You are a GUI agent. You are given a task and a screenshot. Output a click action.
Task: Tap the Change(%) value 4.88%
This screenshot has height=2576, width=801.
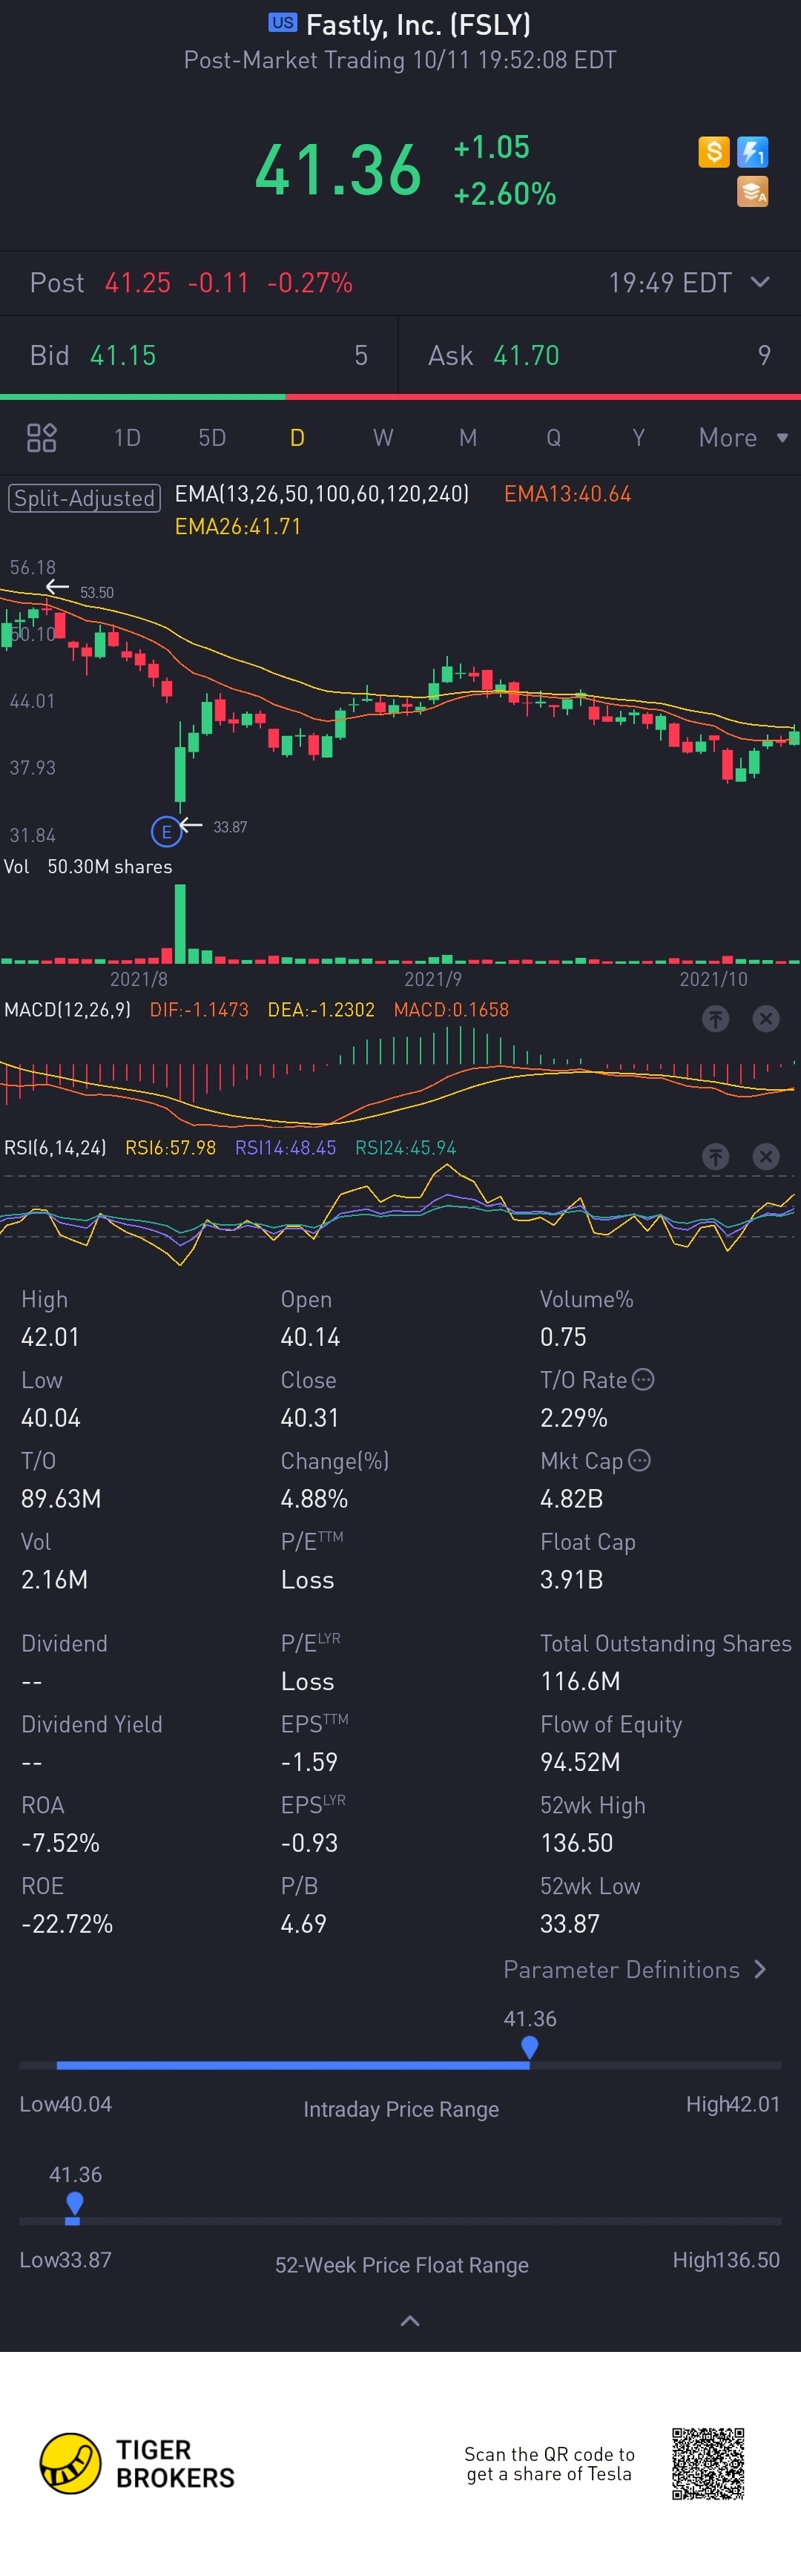tap(314, 1498)
